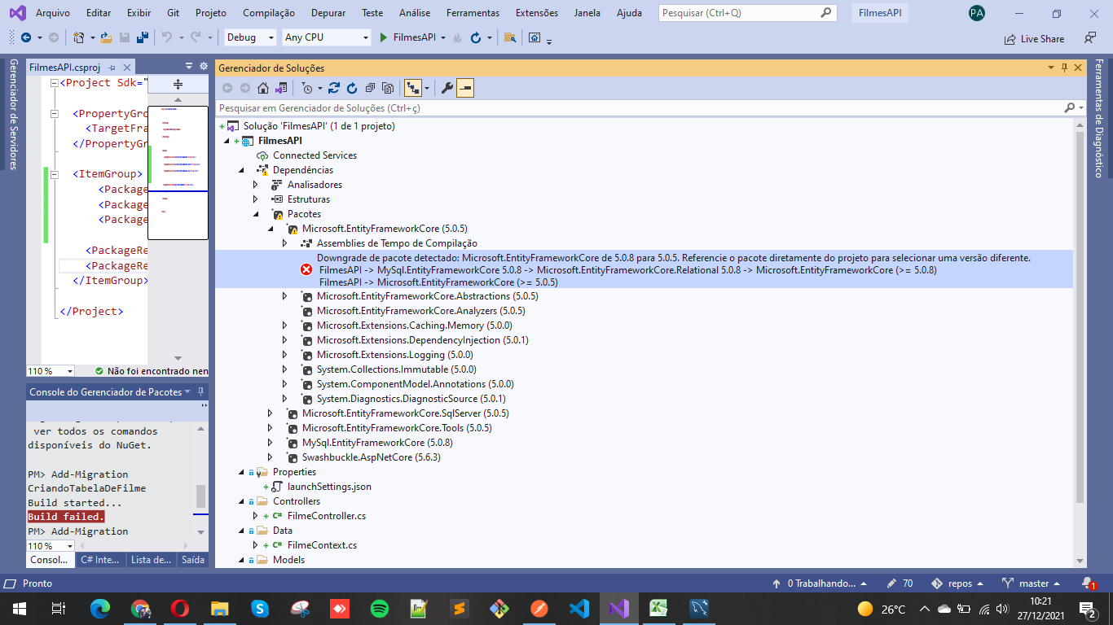Toggle Preview Selected Items button
Screen dimensions: 1113x625
point(465,88)
